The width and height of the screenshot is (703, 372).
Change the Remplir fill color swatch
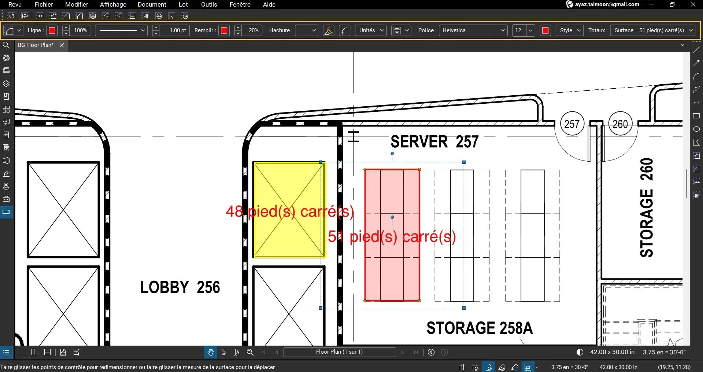224,30
